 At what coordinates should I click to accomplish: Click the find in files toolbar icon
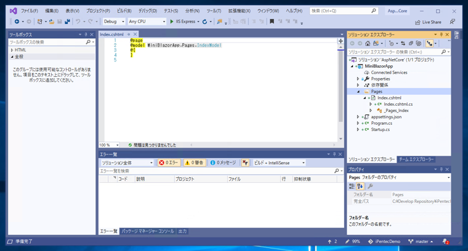[x=219, y=22]
